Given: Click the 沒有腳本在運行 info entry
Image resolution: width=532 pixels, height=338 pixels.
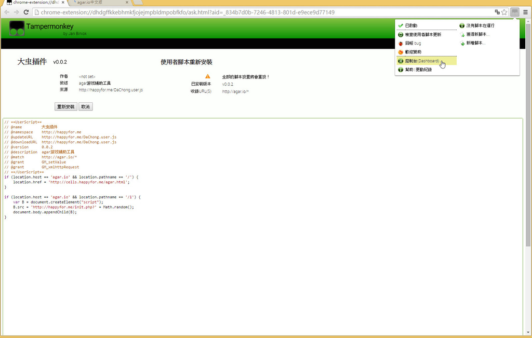Looking at the screenshot, I should (x=480, y=26).
